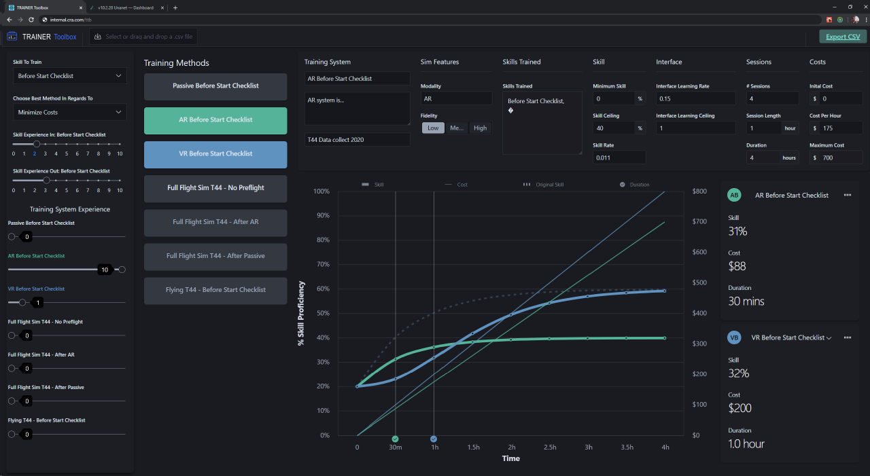Select the Full Flight Sim T44 - No Preflight method

point(215,189)
